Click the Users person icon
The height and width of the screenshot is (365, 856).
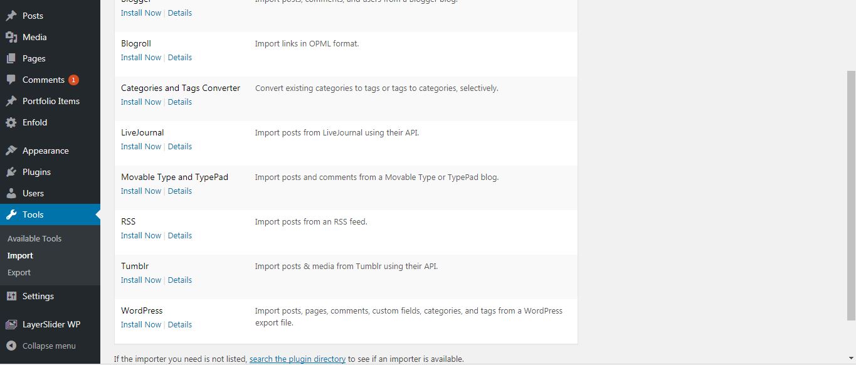tap(11, 193)
